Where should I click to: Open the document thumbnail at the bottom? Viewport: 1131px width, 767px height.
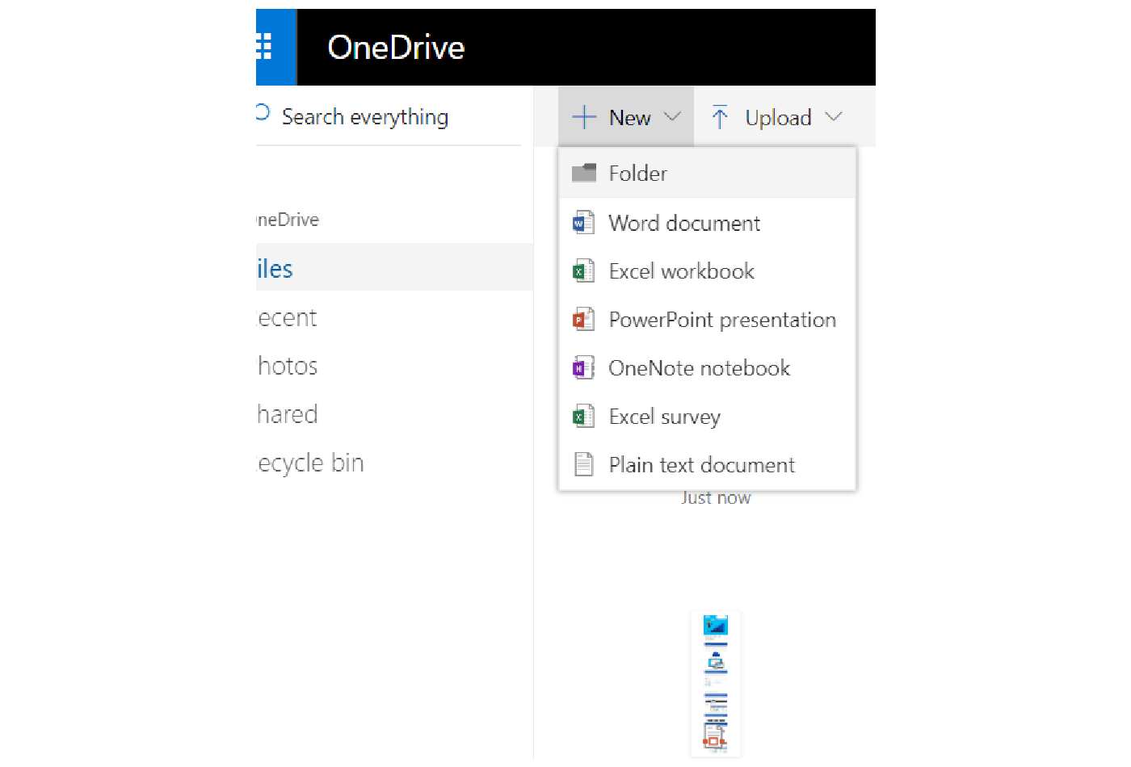[x=716, y=684]
